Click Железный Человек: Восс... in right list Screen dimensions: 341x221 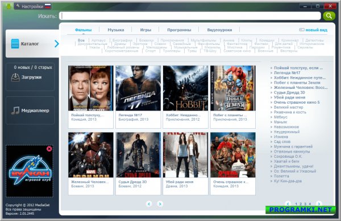(x=301, y=88)
